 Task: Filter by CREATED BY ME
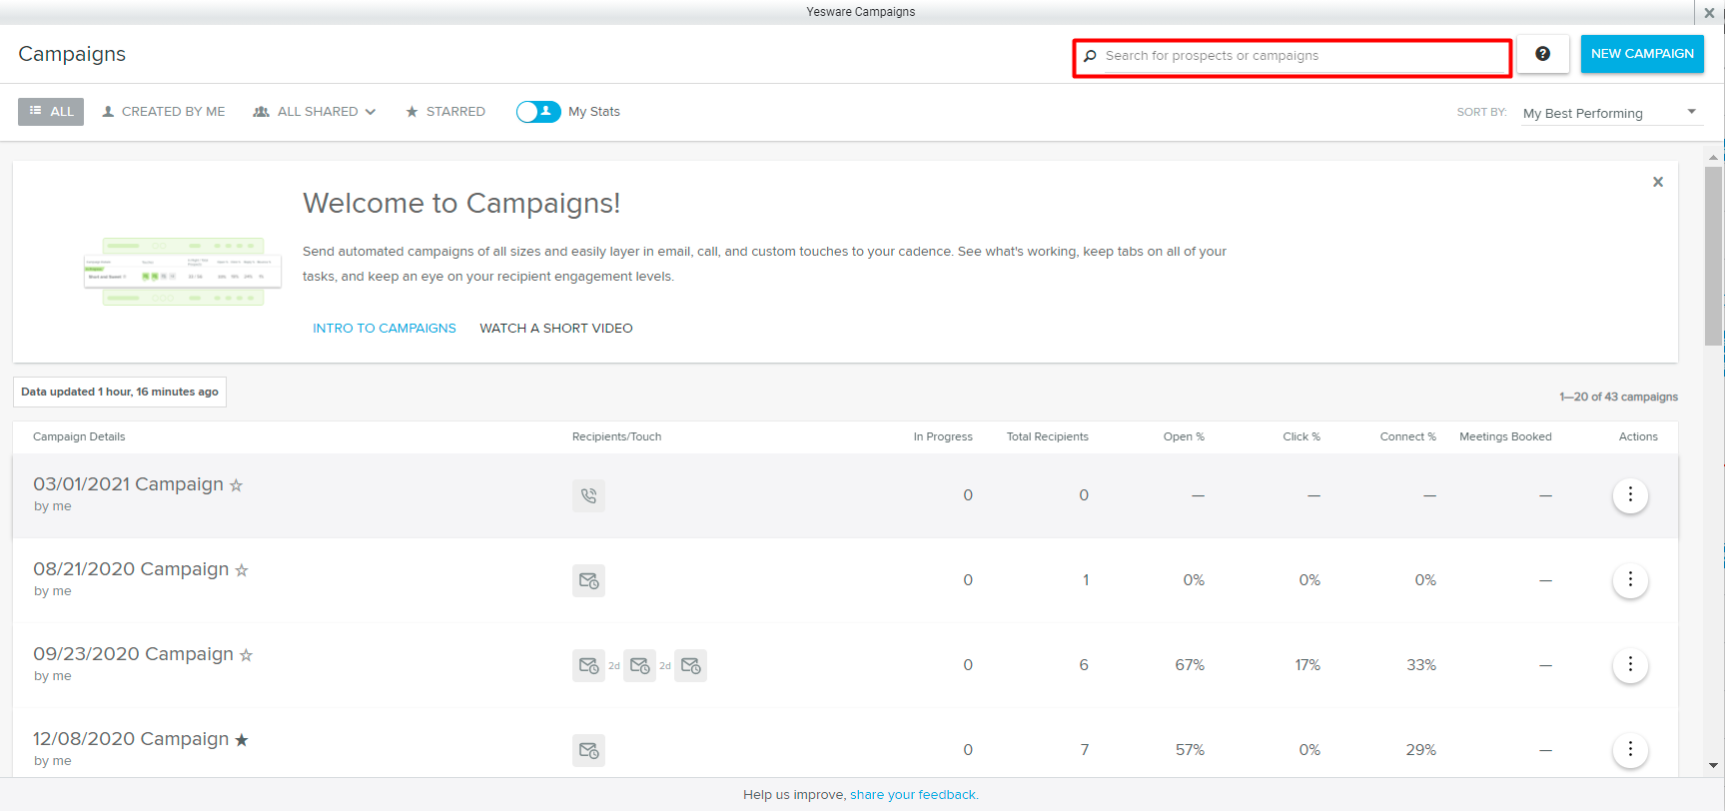164,112
